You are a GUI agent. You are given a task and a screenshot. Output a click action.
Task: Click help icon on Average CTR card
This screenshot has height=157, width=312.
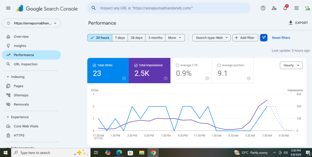pos(207,78)
